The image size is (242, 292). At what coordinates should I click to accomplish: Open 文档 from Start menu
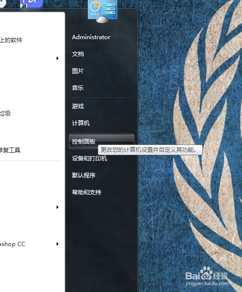coord(78,54)
